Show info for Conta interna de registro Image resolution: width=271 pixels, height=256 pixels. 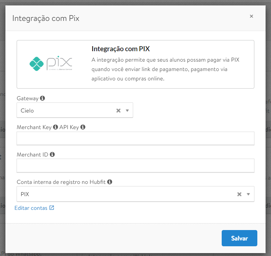point(110,182)
